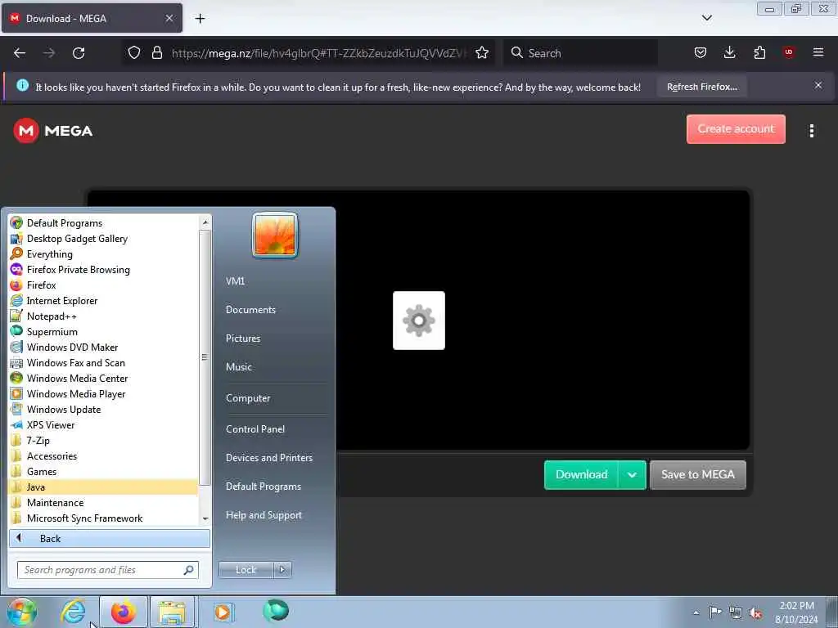
Task: Open Devices and Printers
Action: coord(268,458)
